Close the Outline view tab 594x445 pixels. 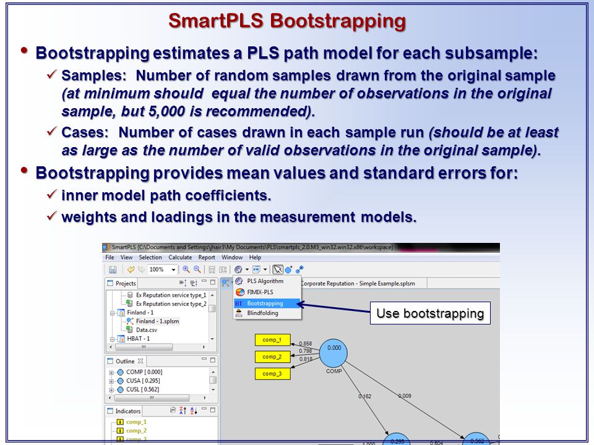tap(140, 361)
